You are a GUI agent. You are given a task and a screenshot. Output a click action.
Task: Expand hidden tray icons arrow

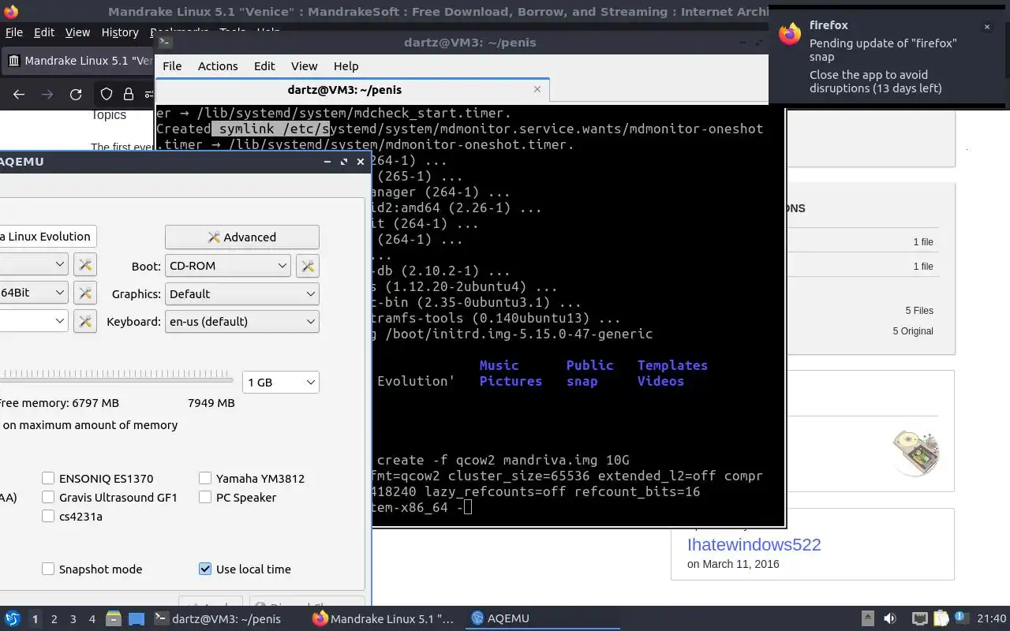[867, 618]
